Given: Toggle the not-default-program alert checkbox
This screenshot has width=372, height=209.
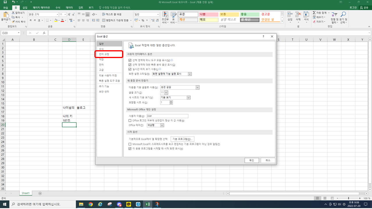Looking at the screenshot, I should [x=130, y=144].
